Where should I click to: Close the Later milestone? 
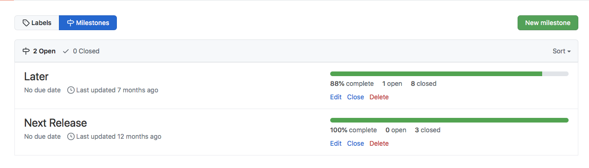[x=356, y=97]
